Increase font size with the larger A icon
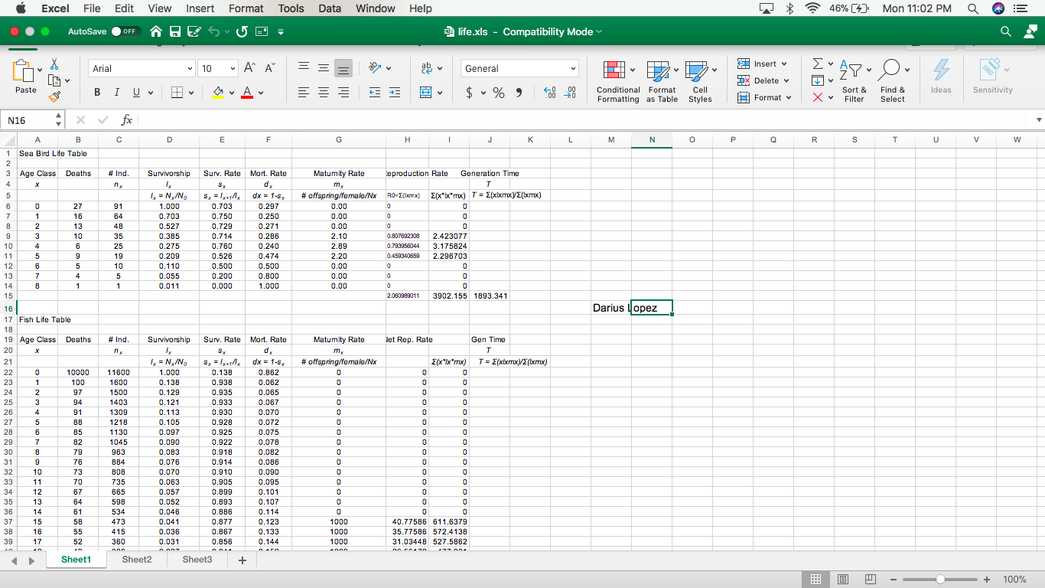1045x588 pixels. point(250,68)
